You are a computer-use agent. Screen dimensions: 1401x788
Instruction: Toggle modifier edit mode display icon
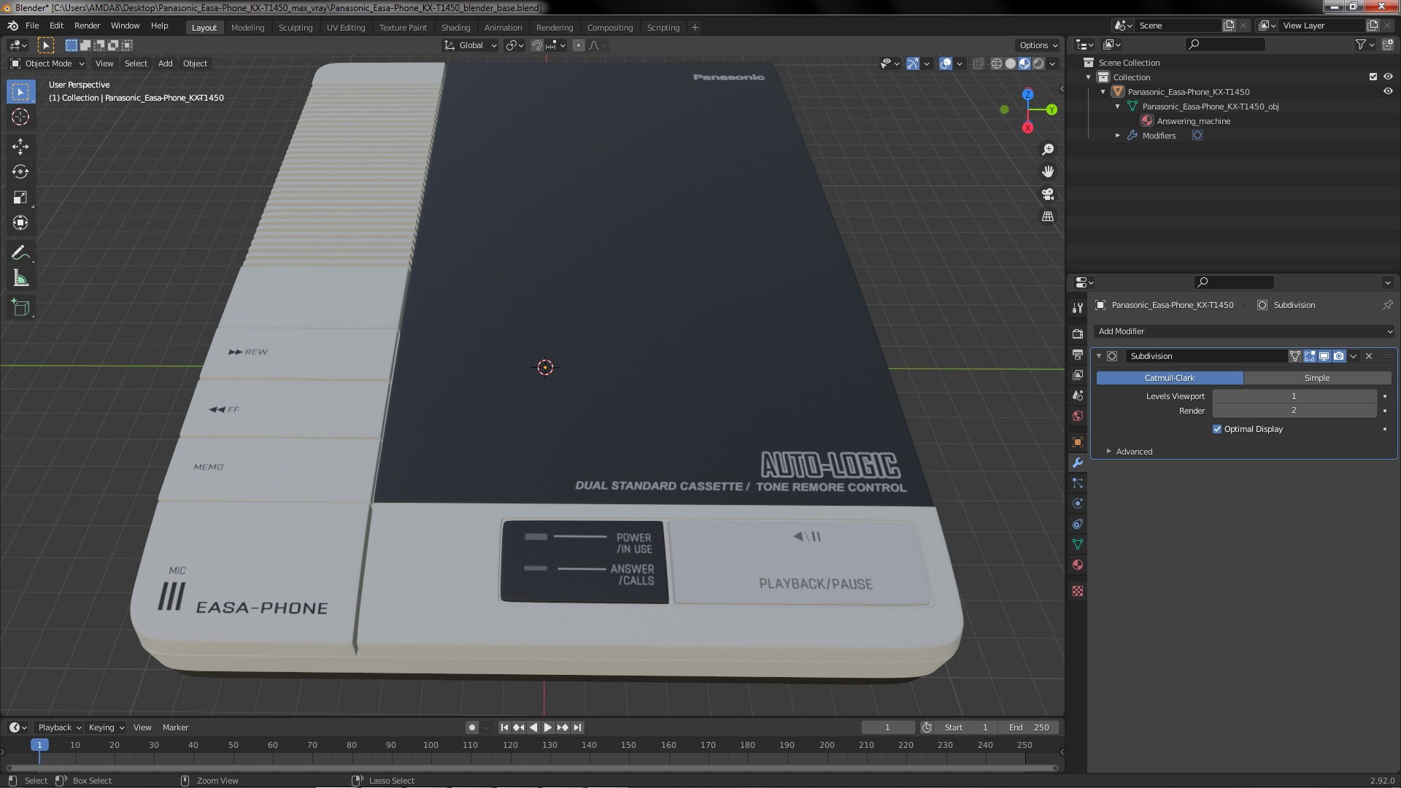(1310, 356)
